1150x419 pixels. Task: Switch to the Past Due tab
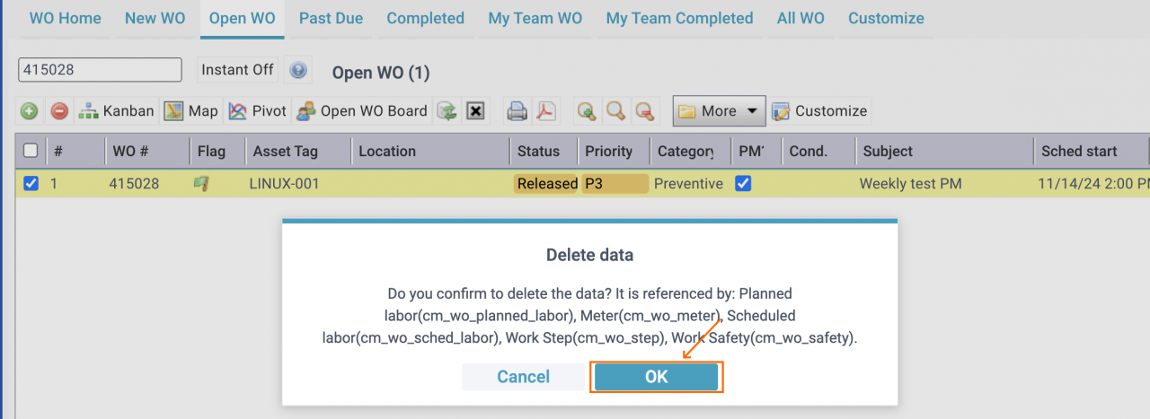click(331, 18)
